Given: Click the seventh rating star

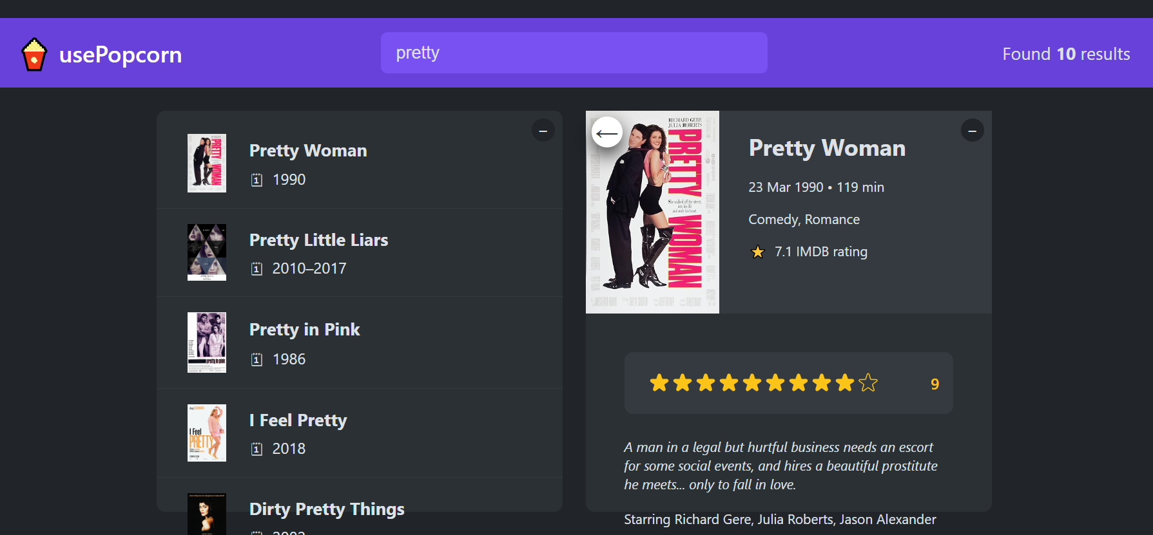Looking at the screenshot, I should (x=798, y=383).
